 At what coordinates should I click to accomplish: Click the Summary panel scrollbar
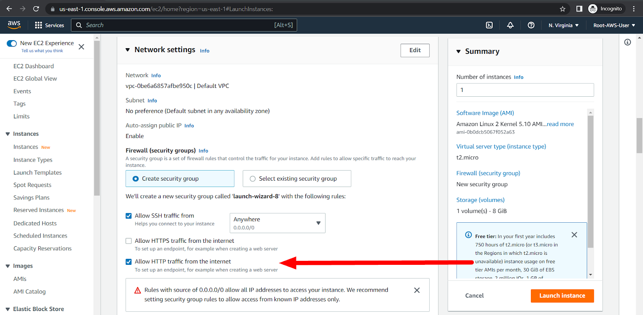[590, 181]
